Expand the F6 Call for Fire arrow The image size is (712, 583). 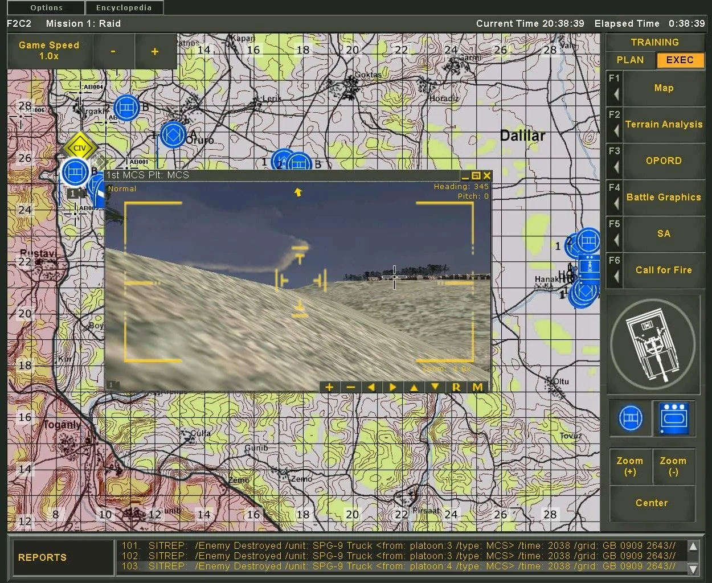pyautogui.click(x=616, y=276)
